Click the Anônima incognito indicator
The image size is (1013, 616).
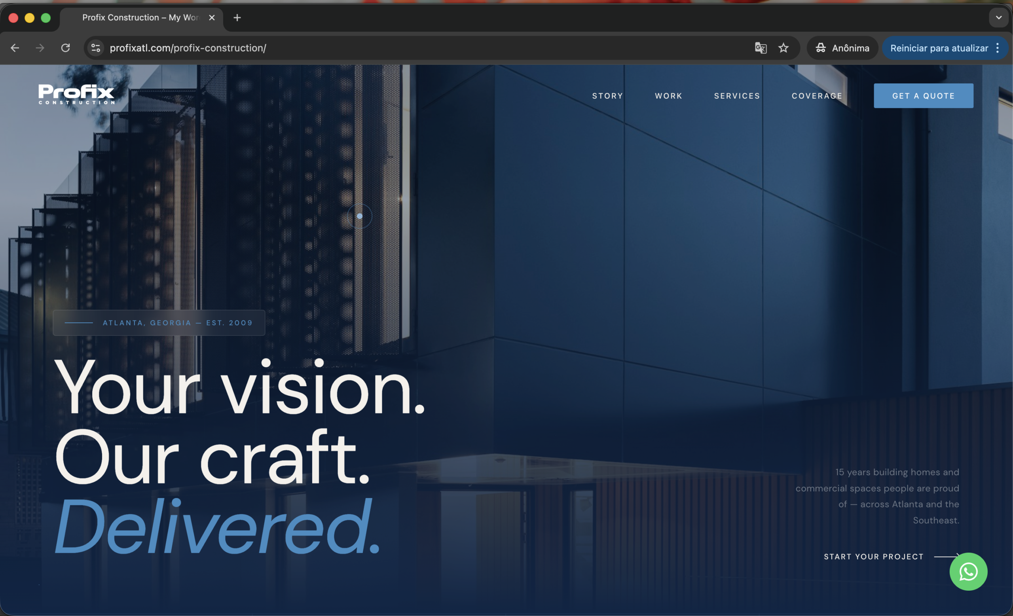click(x=842, y=48)
